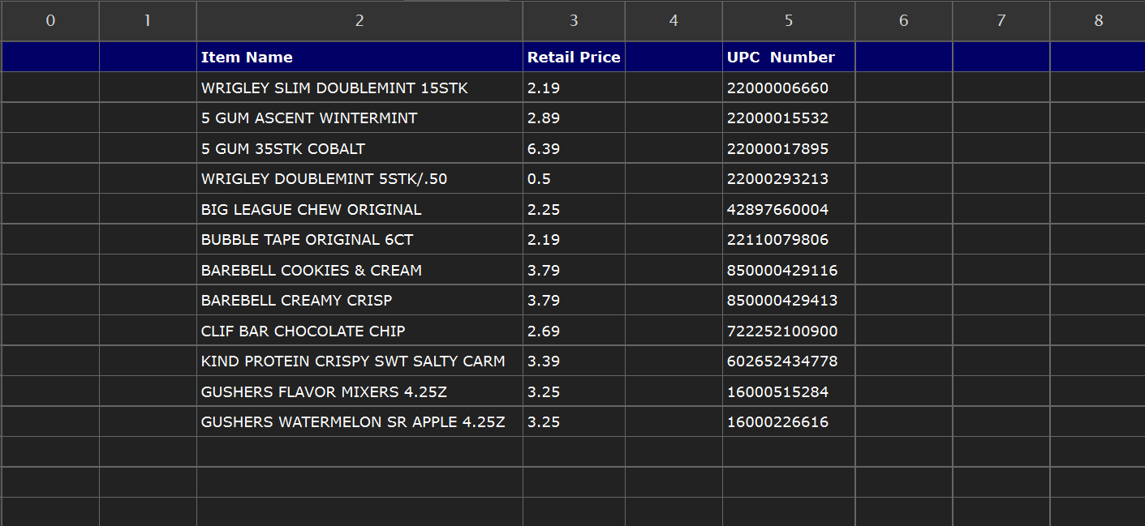Click price 3.79 for Barebell Cookies & Cream
The height and width of the screenshot is (526, 1145).
pos(574,270)
